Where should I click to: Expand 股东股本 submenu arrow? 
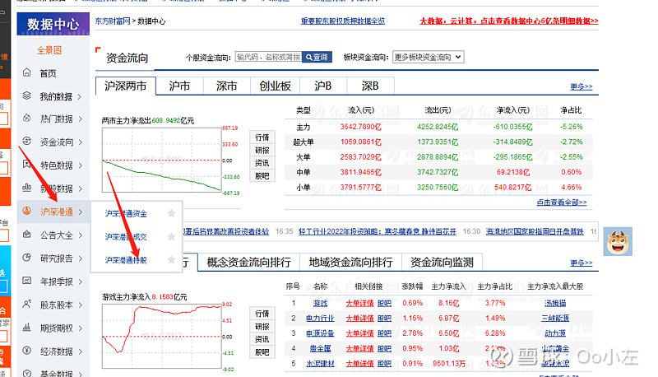pyautogui.click(x=80, y=305)
